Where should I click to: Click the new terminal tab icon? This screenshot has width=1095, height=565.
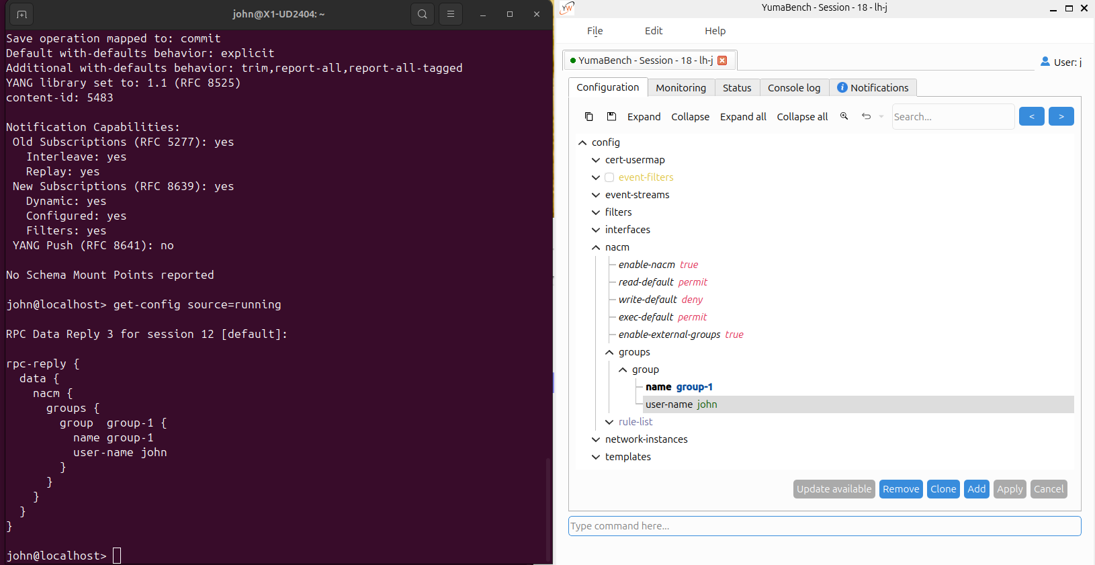coord(21,14)
